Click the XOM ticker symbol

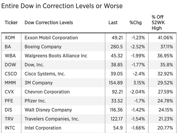pos(10,38)
